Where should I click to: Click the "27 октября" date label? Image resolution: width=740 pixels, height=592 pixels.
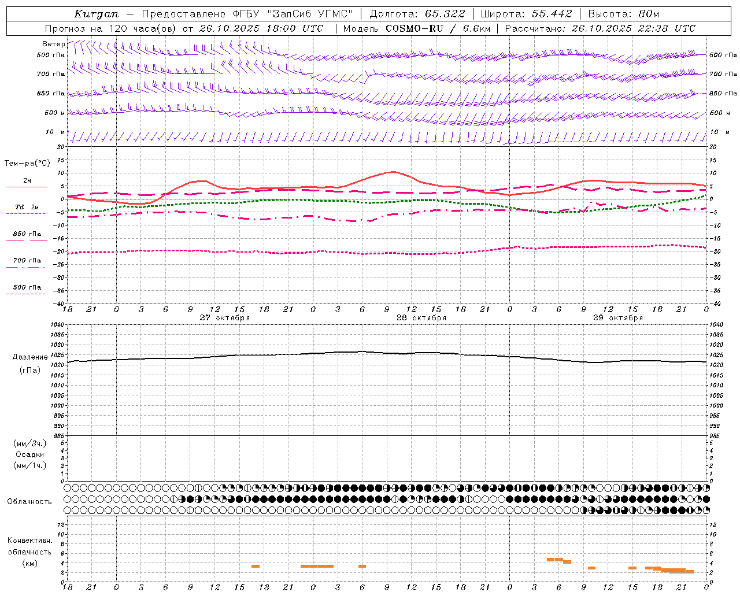coord(225,318)
